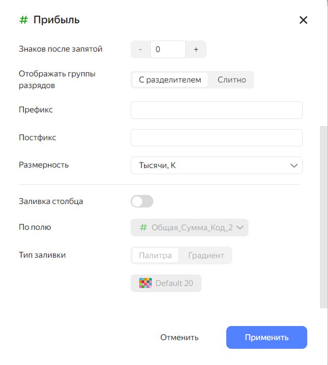
Task: Click into the Постфикс input field
Action: pos(217,138)
